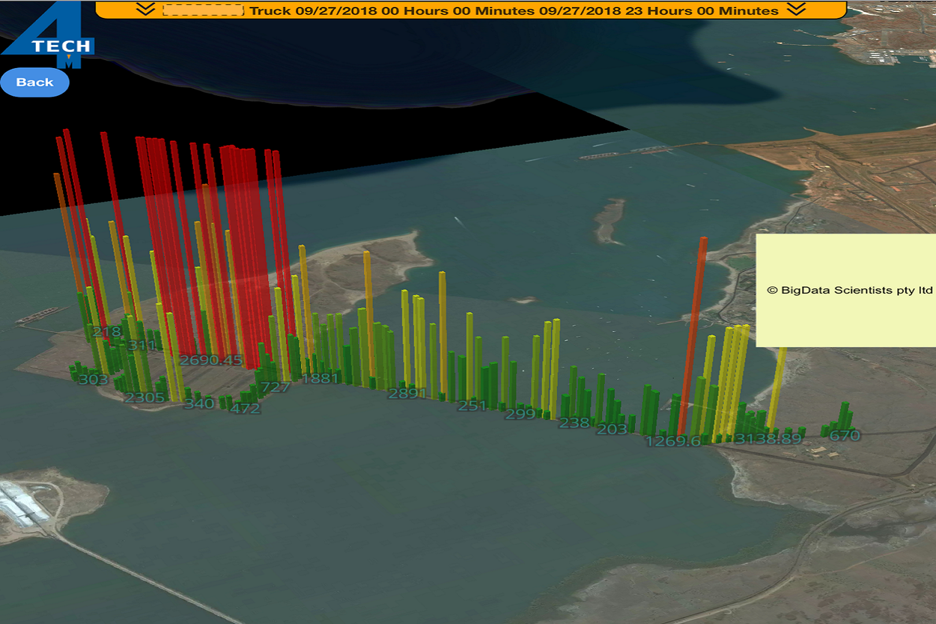This screenshot has width=936, height=624.
Task: Select the 3138.89 data label
Action: [x=768, y=439]
